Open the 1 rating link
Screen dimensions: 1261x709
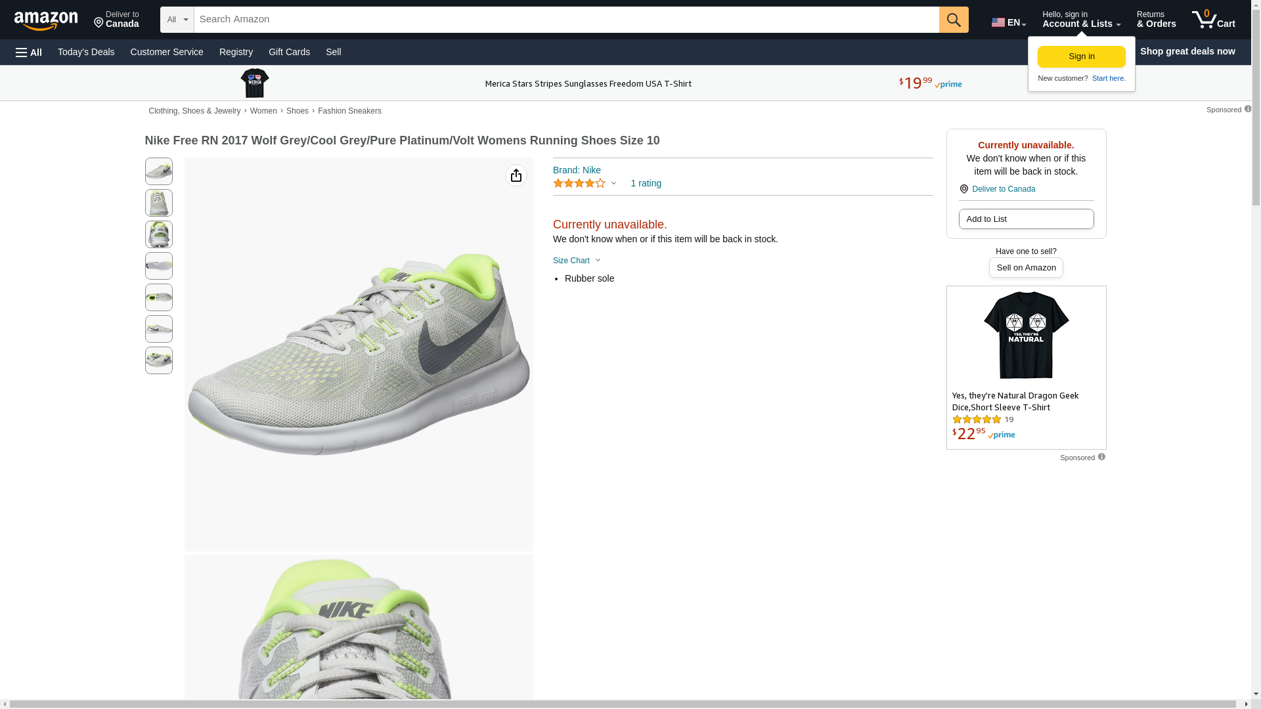(646, 184)
